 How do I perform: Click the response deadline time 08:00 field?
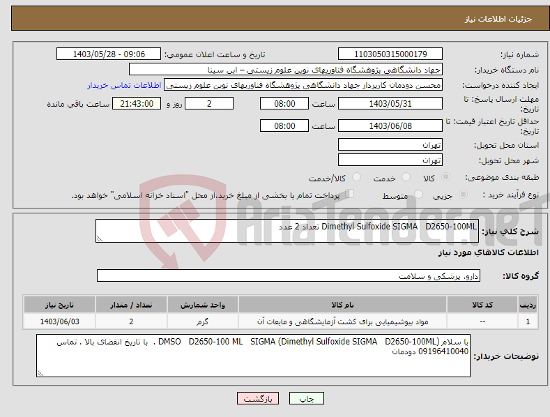pyautogui.click(x=284, y=103)
